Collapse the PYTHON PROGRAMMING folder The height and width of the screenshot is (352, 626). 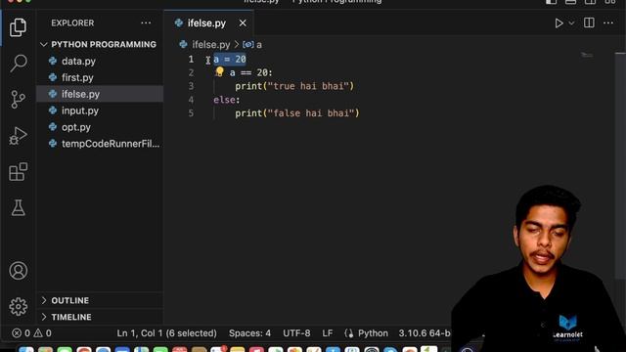(100, 44)
